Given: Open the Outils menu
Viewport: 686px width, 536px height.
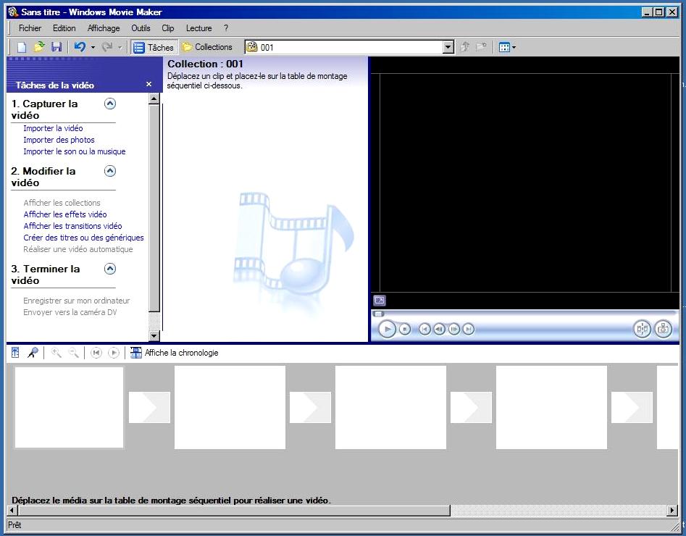Looking at the screenshot, I should 141,28.
